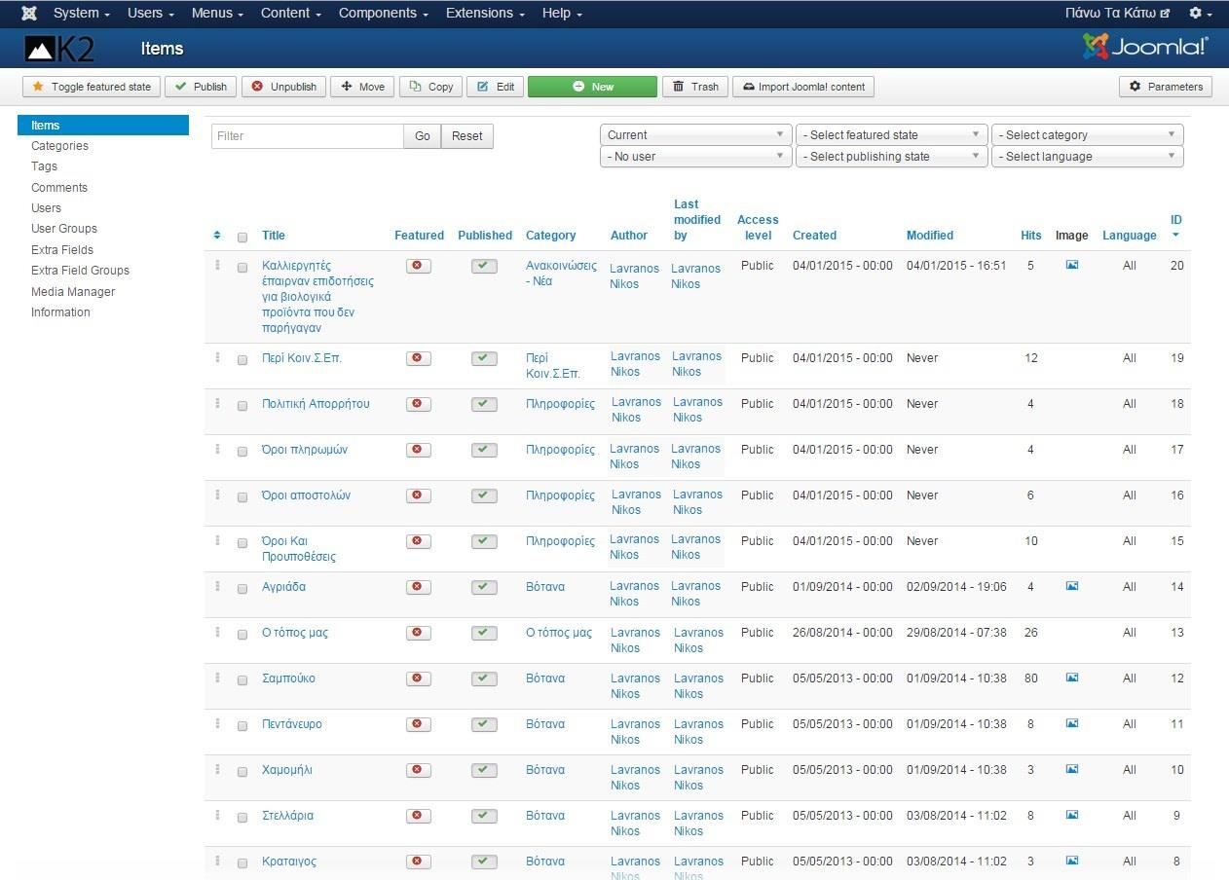Click drag handle of Όροι Και Προυποθέσεις row
The width and height of the screenshot is (1229, 880).
(x=218, y=541)
